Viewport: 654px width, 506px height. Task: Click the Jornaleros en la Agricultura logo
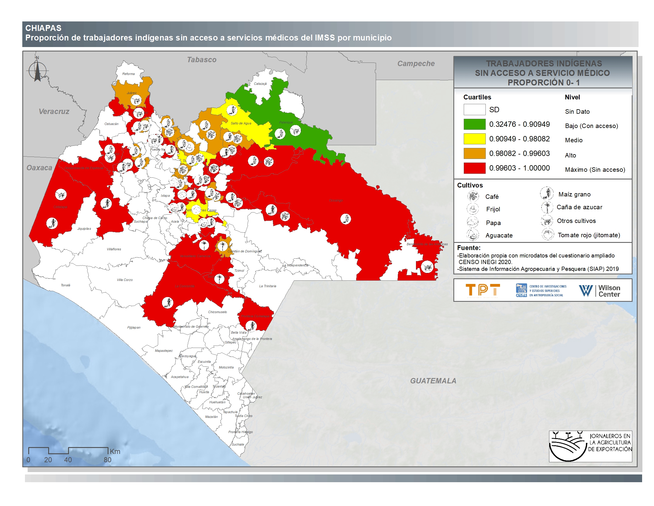(590, 446)
